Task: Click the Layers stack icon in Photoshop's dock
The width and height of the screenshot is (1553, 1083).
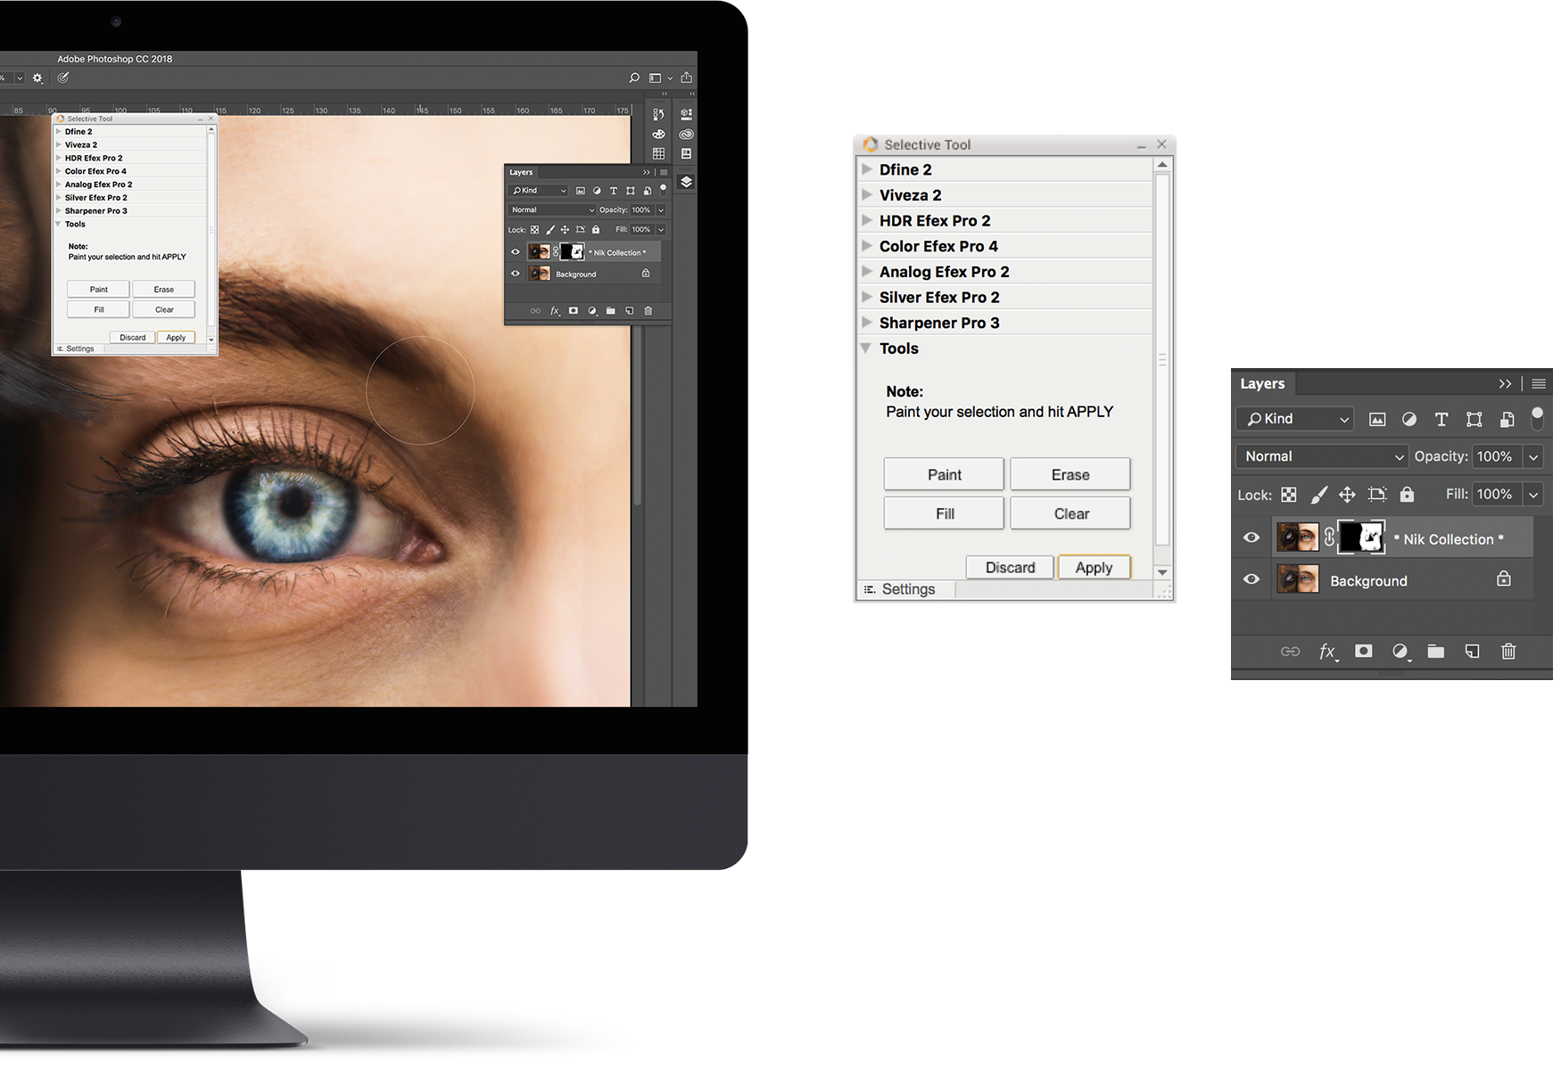Action: 686,182
